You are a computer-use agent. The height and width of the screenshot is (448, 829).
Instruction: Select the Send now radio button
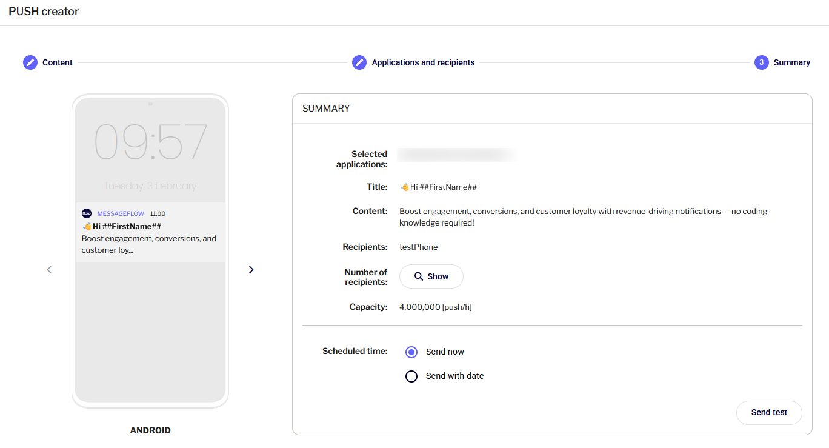click(x=411, y=352)
